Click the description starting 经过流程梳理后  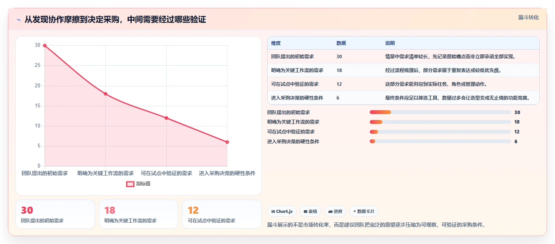click(x=443, y=70)
